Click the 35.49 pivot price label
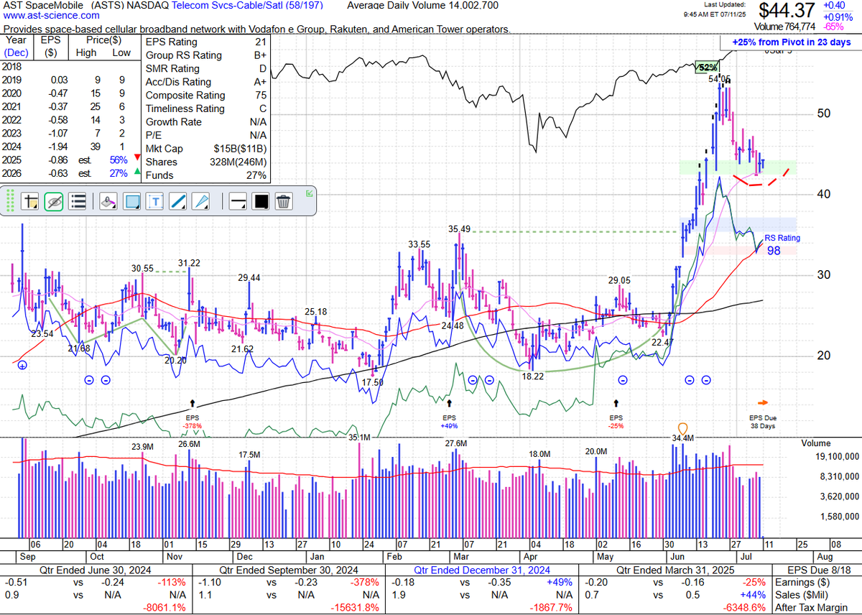This screenshot has height=615, width=862. [459, 229]
